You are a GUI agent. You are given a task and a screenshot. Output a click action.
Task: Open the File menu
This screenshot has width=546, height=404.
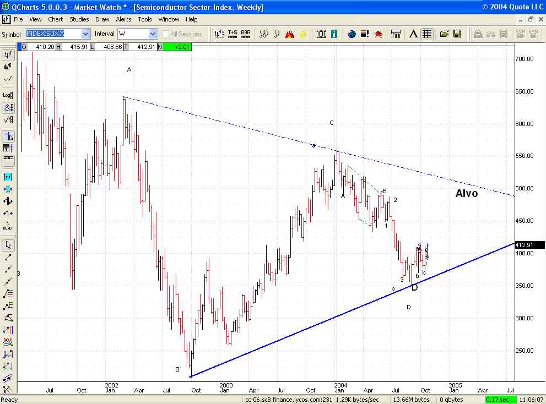tap(18, 19)
